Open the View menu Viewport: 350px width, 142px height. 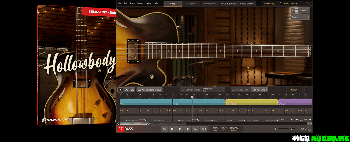pyautogui.click(x=149, y=3)
